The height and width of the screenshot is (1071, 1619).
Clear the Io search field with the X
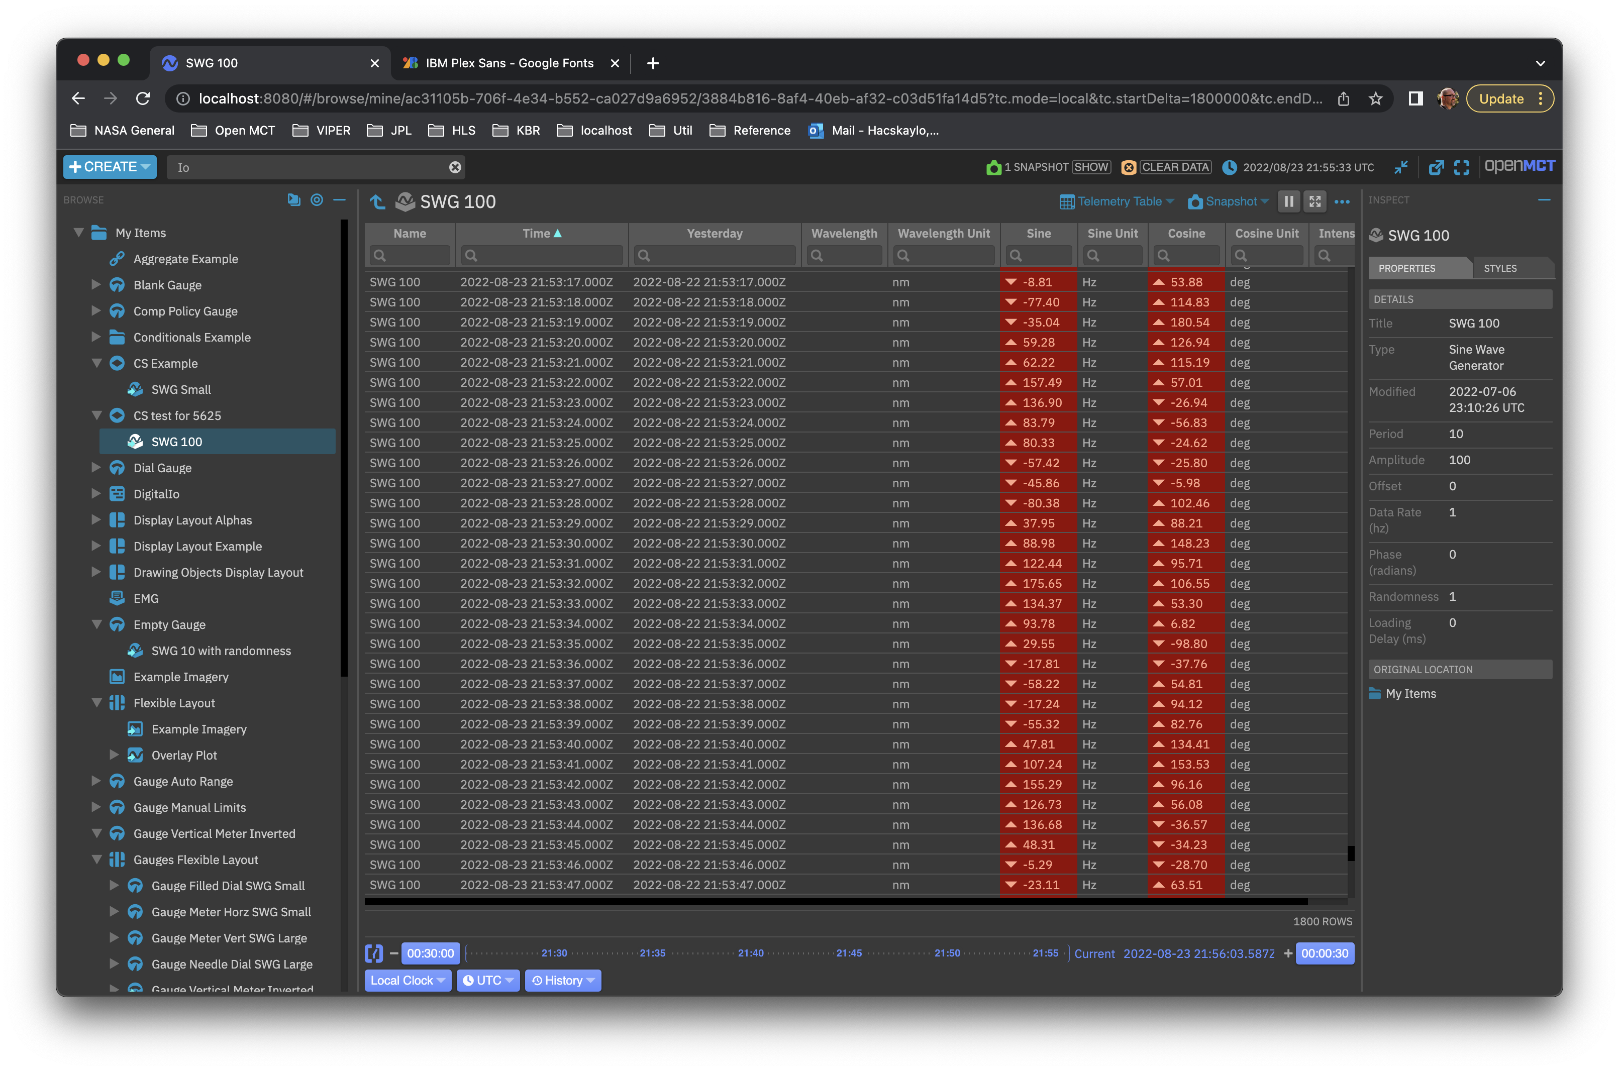point(454,167)
